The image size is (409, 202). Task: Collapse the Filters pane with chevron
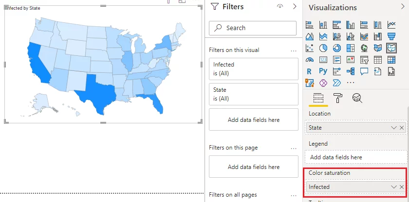point(294,7)
